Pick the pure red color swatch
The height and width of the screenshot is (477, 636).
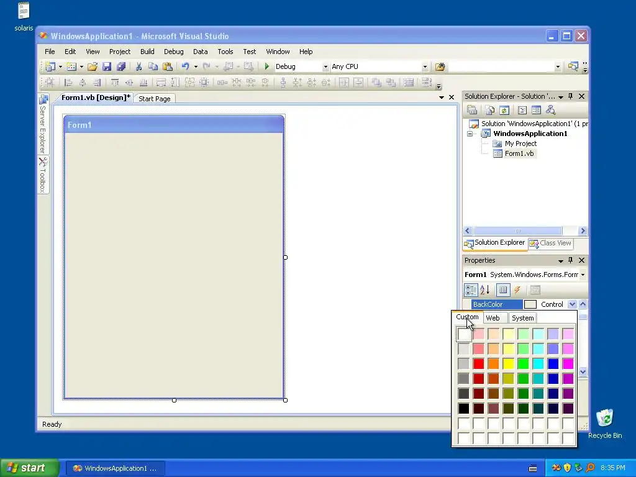click(x=478, y=364)
